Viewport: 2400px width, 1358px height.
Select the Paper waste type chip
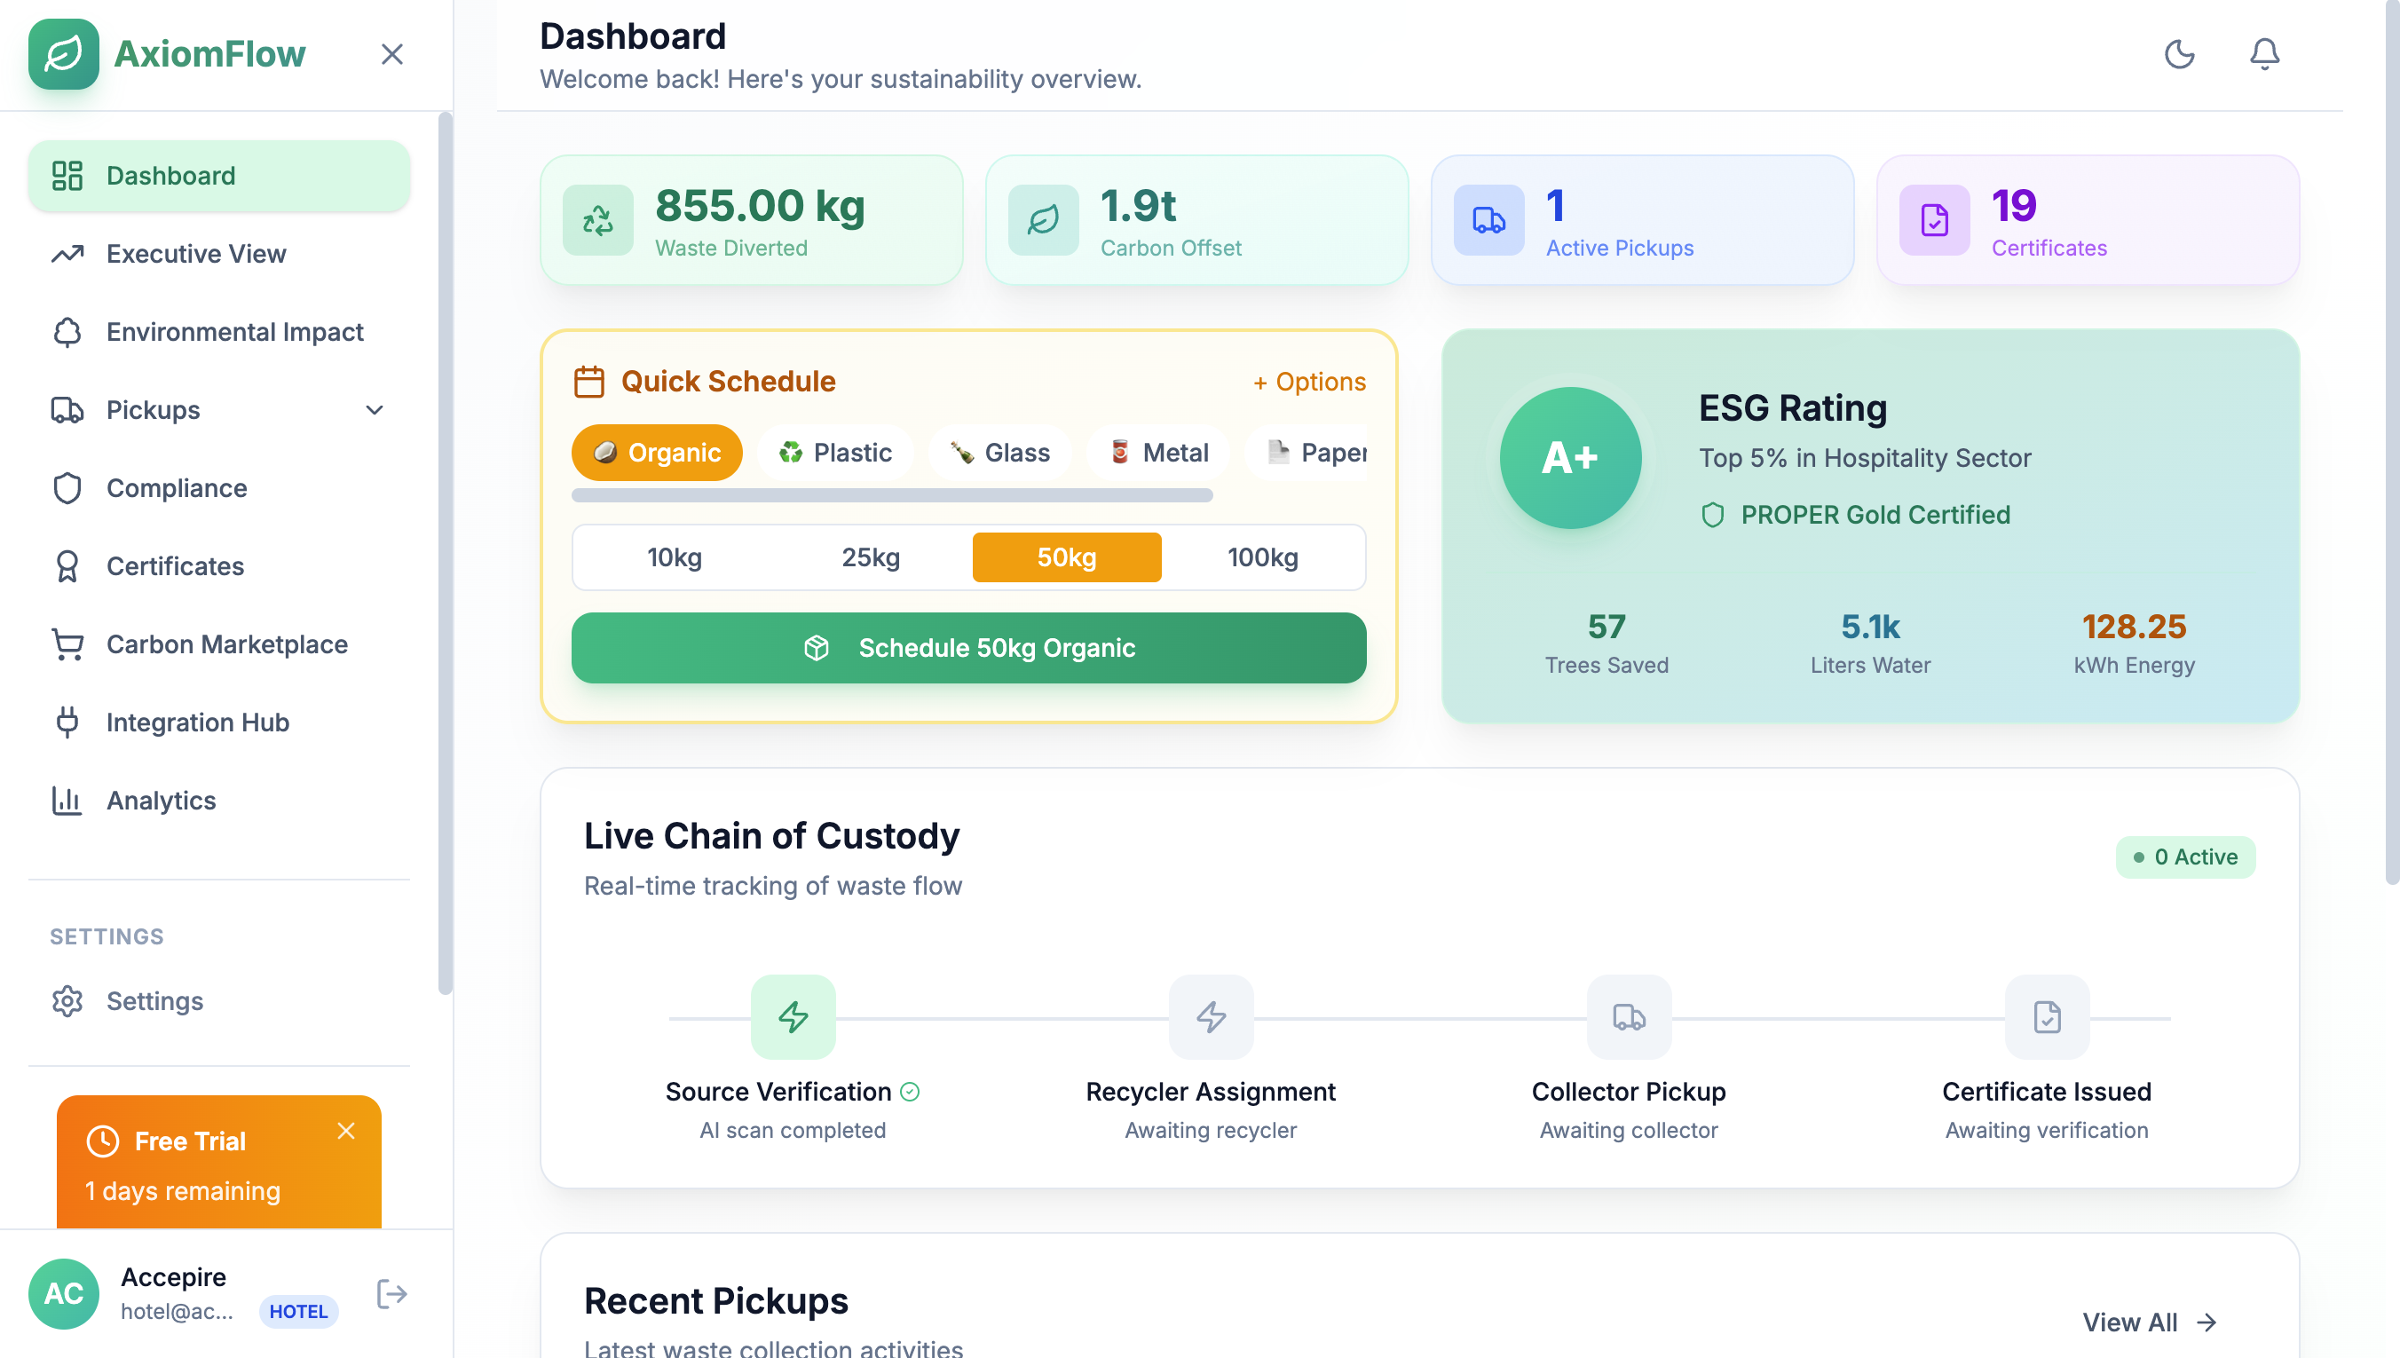[1307, 454]
